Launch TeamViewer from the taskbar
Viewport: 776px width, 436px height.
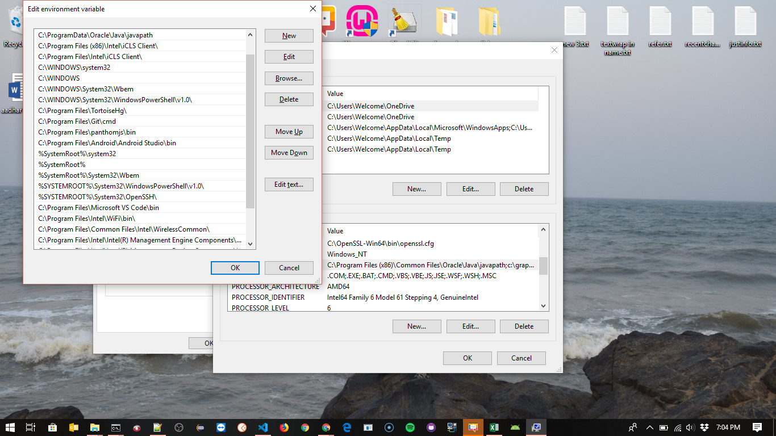220,427
